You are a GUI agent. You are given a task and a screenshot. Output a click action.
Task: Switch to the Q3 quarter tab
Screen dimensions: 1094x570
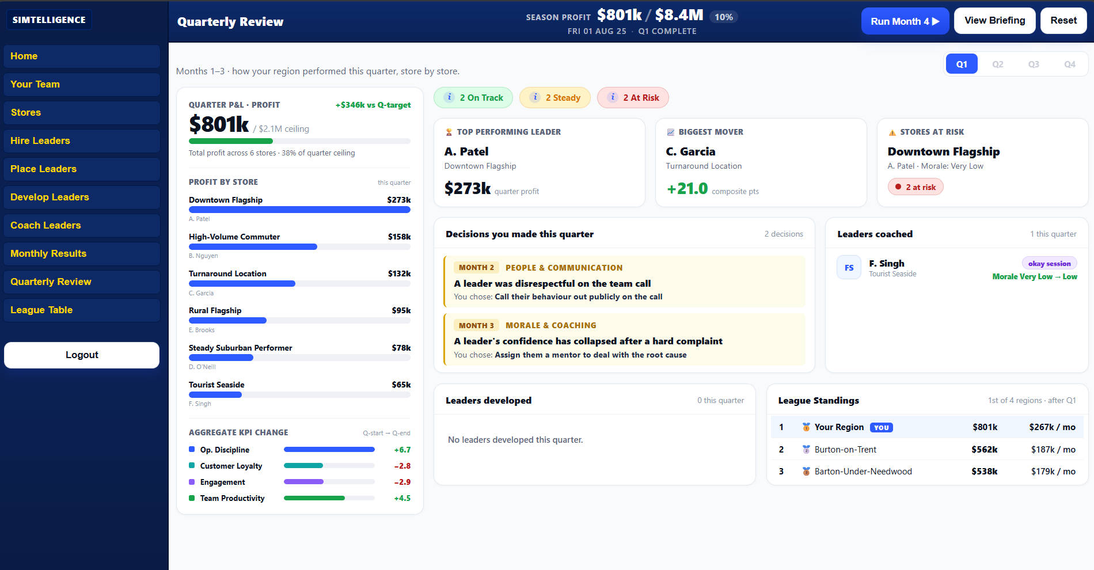[x=1034, y=64]
